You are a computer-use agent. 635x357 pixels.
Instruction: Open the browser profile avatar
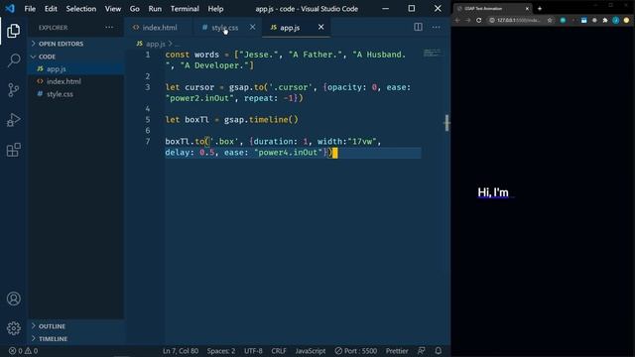click(615, 20)
